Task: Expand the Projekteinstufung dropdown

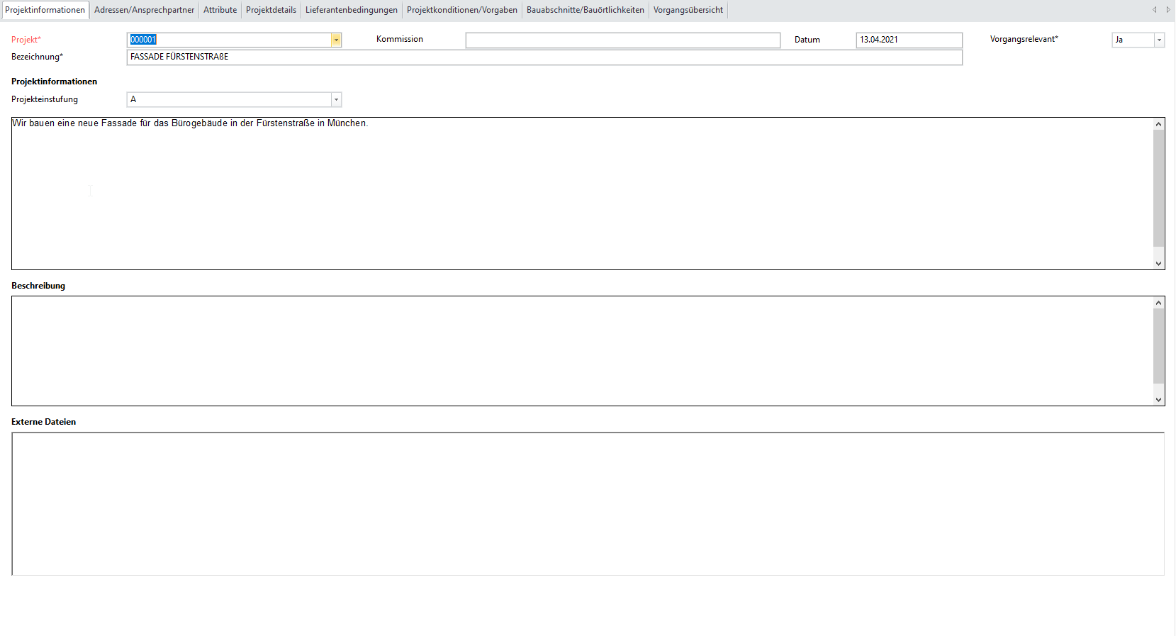Action: [x=336, y=99]
